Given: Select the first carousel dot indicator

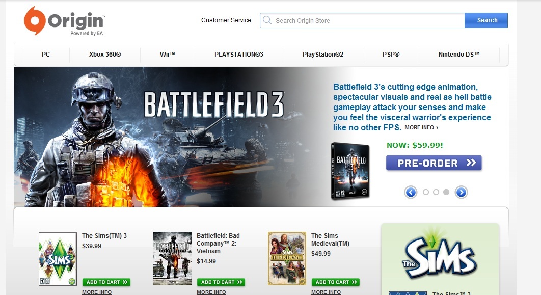Looking at the screenshot, I should 426,192.
